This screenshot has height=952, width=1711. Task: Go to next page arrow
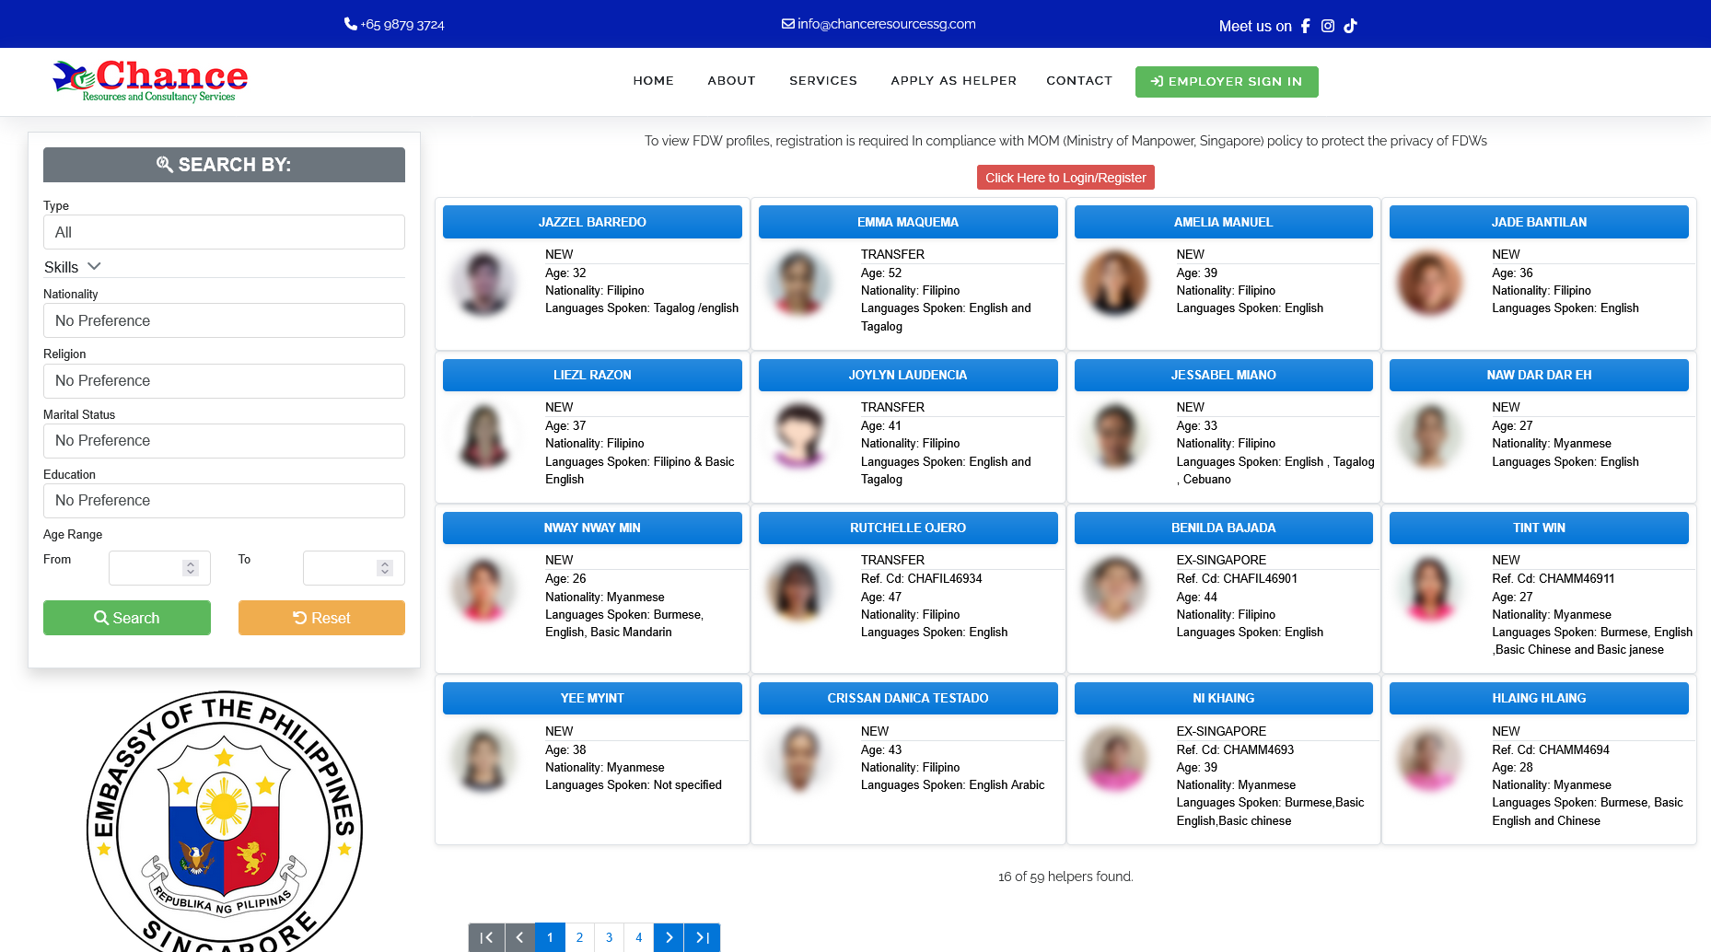point(669,937)
